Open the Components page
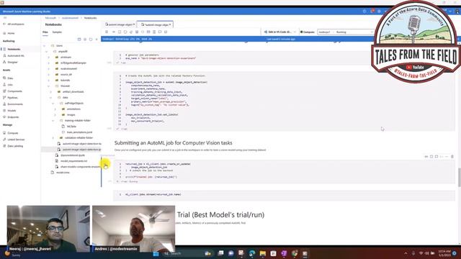 (13, 91)
